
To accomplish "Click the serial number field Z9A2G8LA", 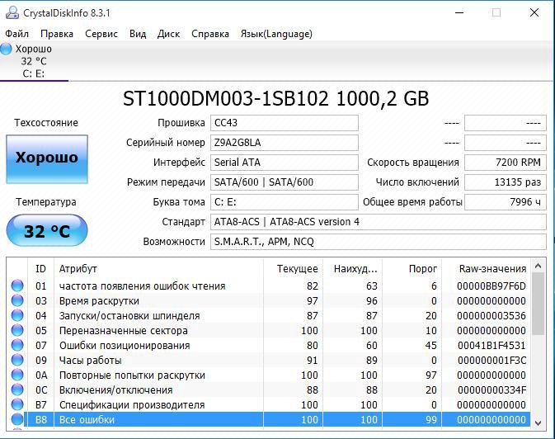I will (285, 143).
